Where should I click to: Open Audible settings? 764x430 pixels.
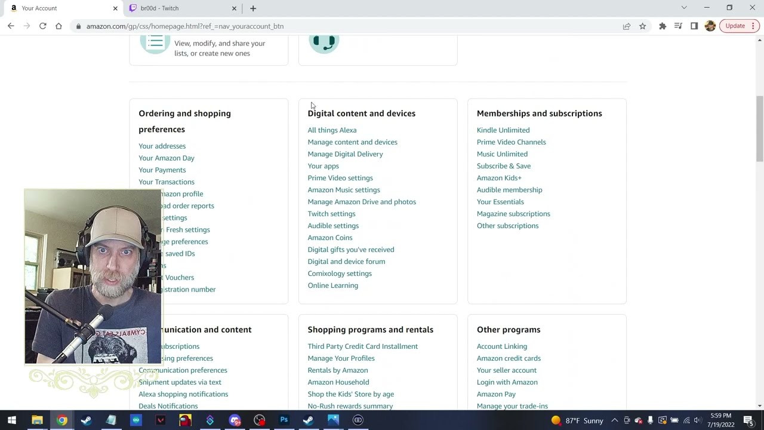click(333, 225)
